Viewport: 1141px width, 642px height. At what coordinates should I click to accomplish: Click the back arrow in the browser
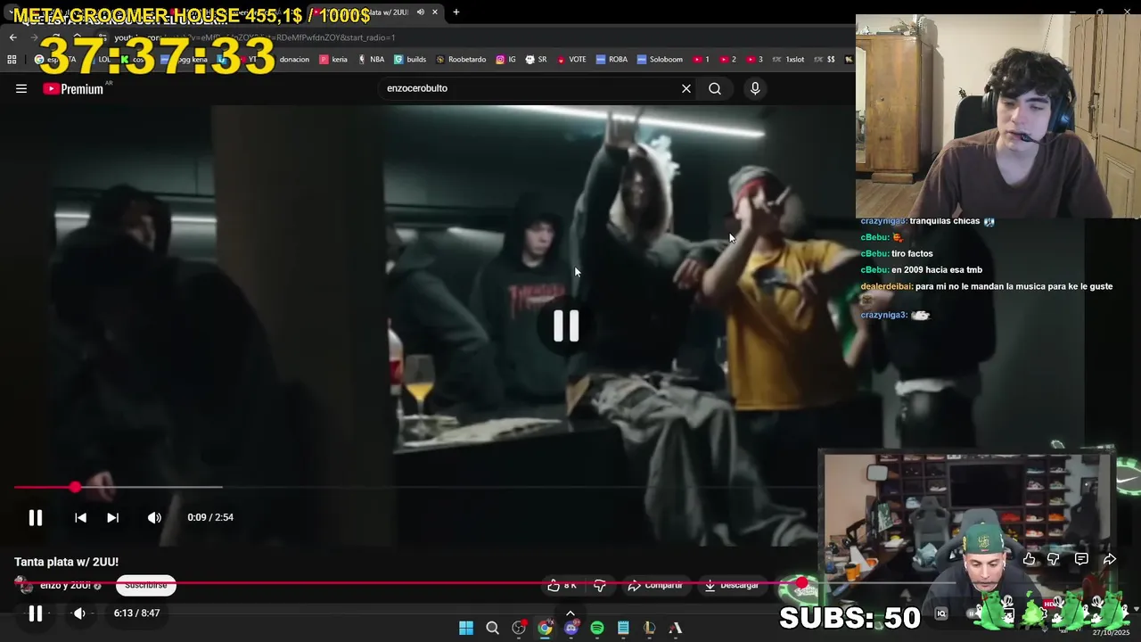[x=12, y=37]
